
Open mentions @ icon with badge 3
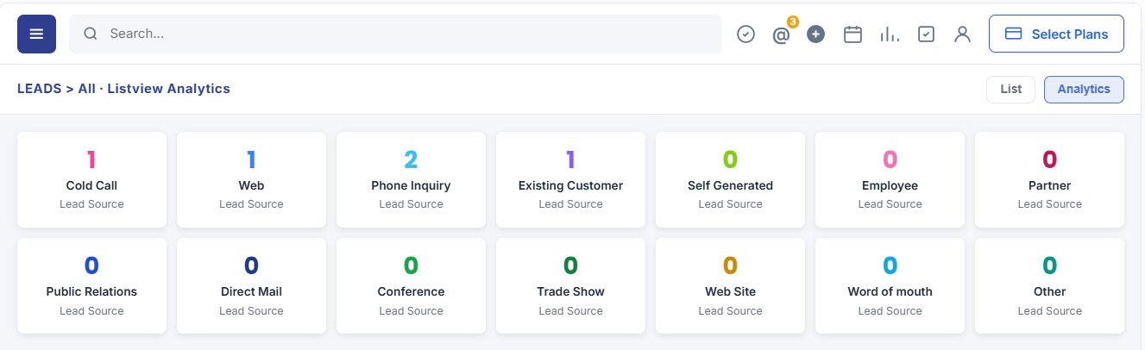[782, 34]
